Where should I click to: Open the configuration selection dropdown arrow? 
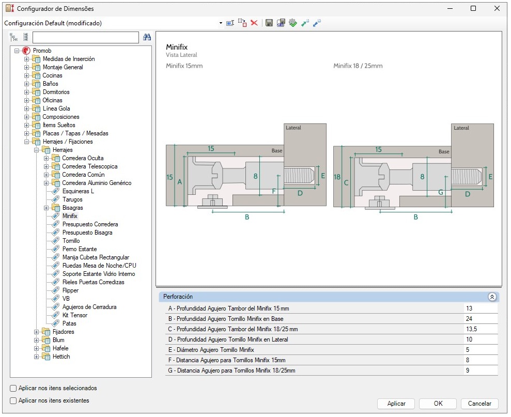221,23
